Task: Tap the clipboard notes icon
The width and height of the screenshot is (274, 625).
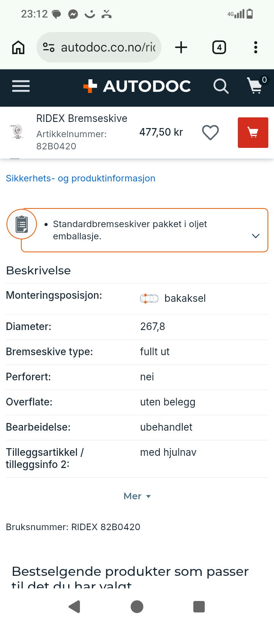Action: tap(22, 224)
